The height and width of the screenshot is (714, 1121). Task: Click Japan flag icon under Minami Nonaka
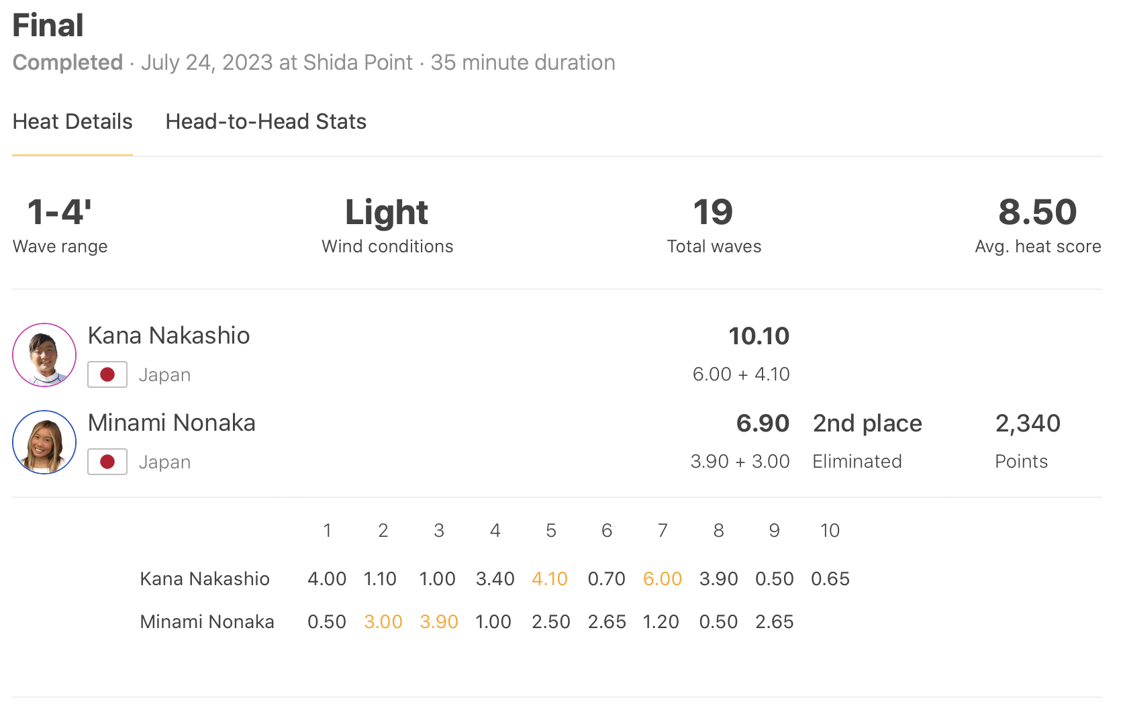pyautogui.click(x=107, y=462)
